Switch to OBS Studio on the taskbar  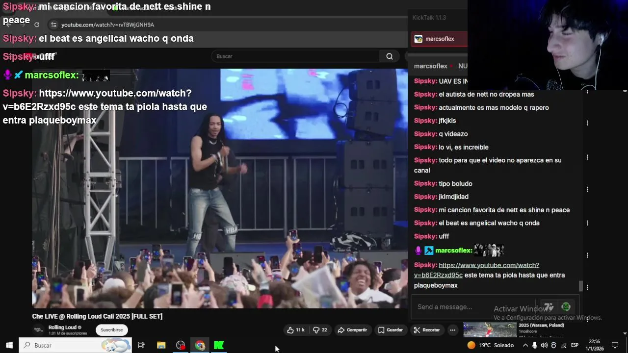click(181, 345)
